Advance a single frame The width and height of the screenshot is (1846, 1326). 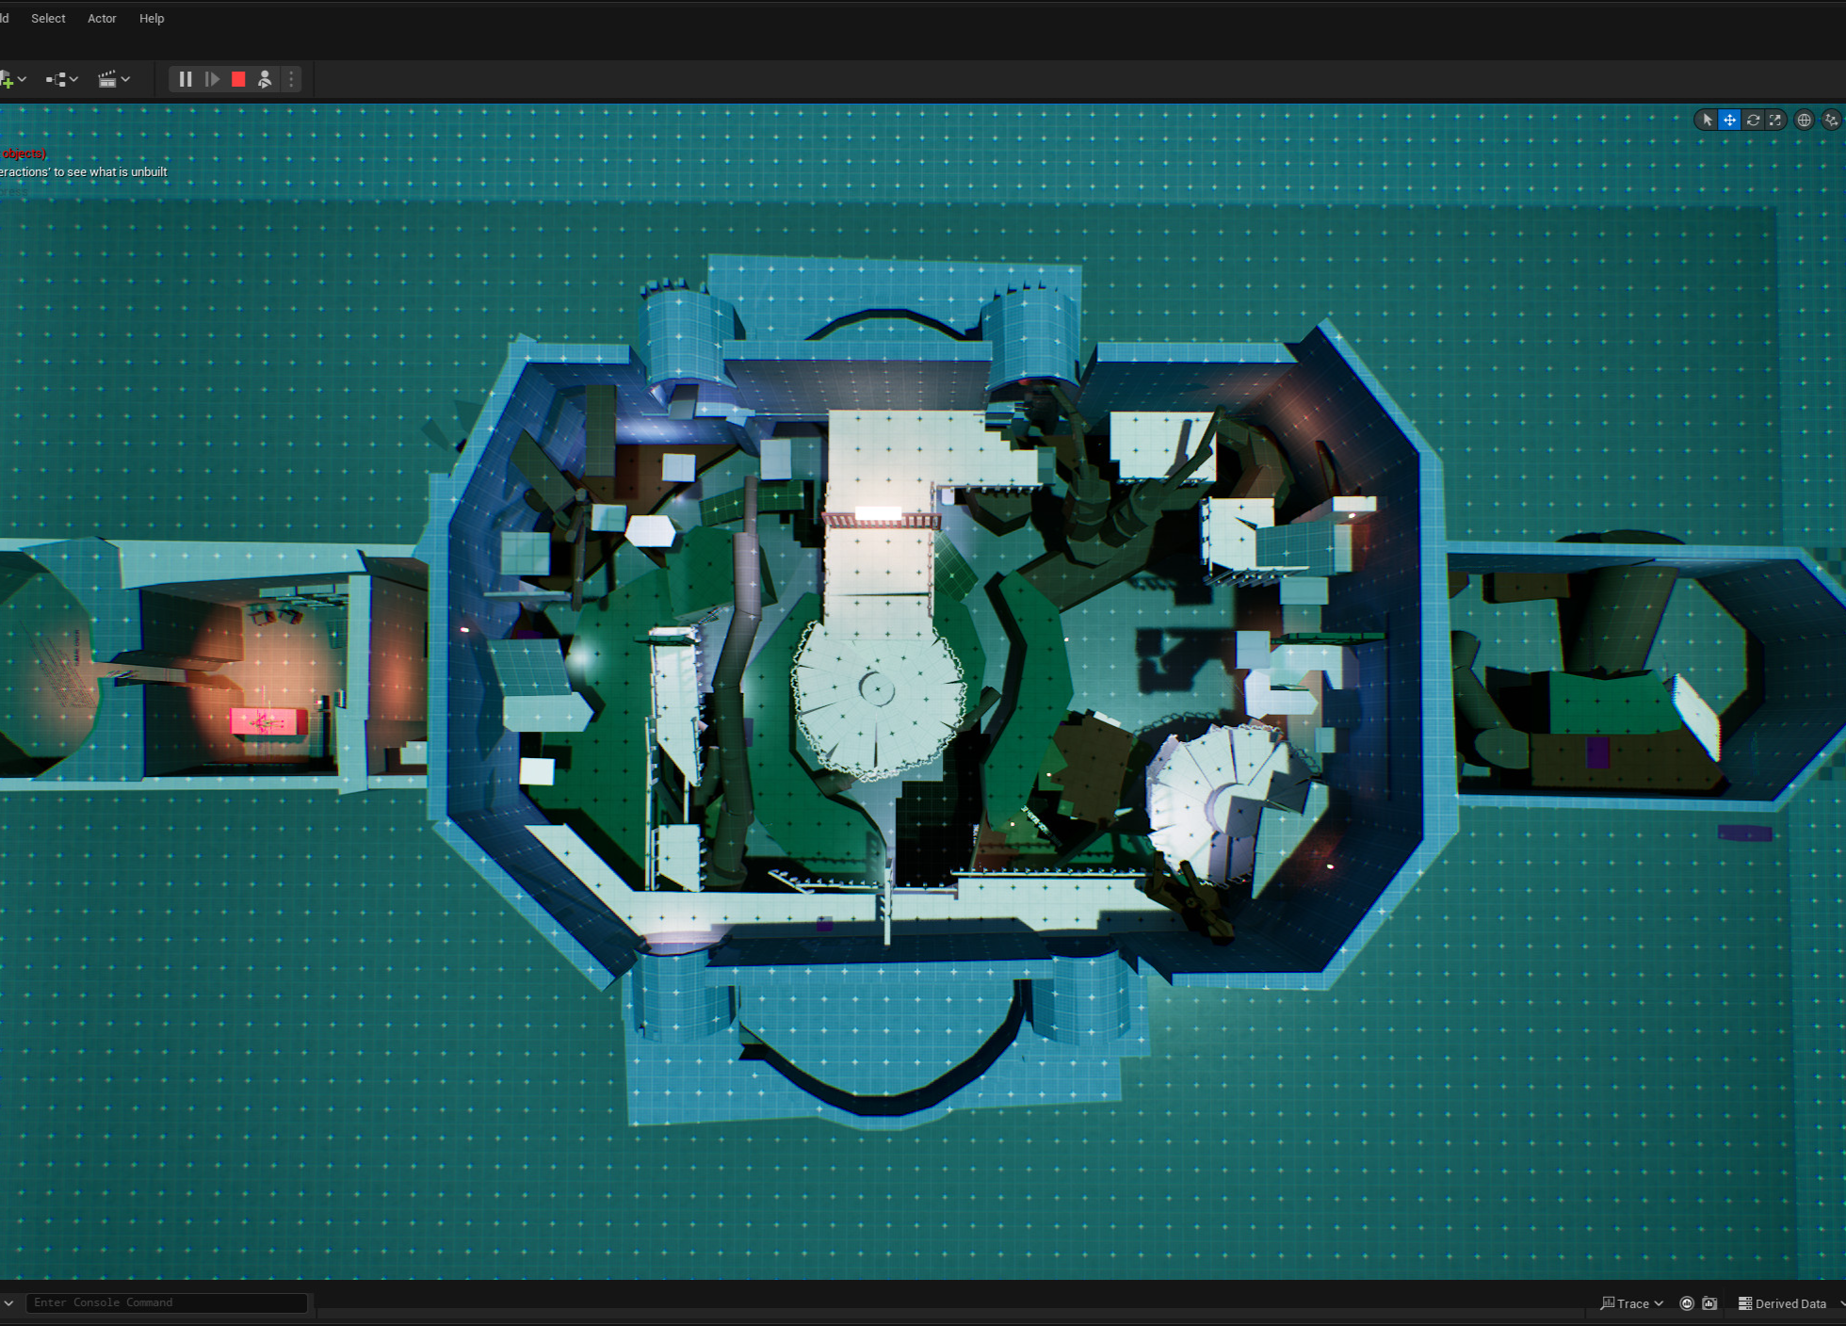[212, 79]
